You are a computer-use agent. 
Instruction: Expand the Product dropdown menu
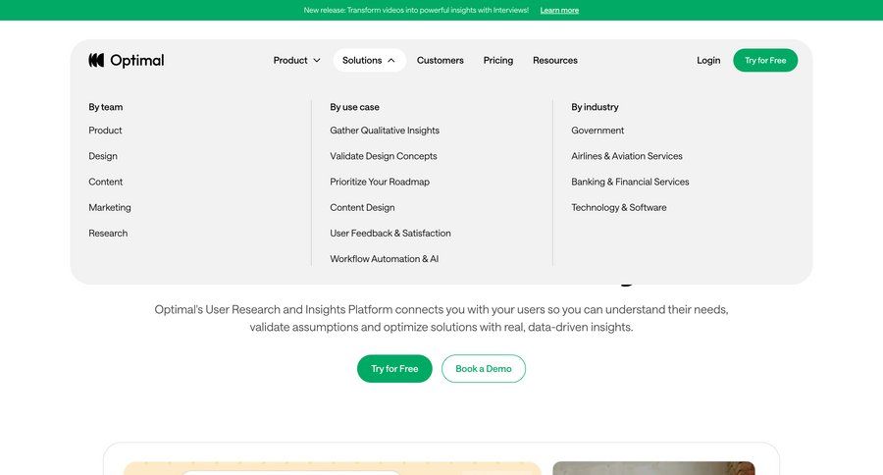coord(296,60)
